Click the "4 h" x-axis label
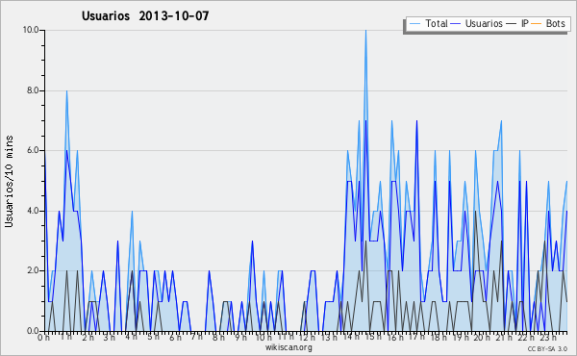 [131, 337]
